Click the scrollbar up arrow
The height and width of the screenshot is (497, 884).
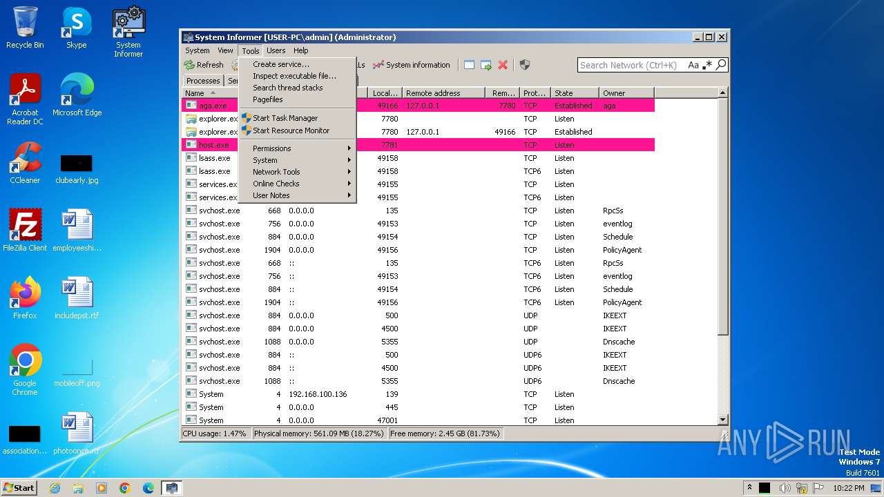(723, 92)
